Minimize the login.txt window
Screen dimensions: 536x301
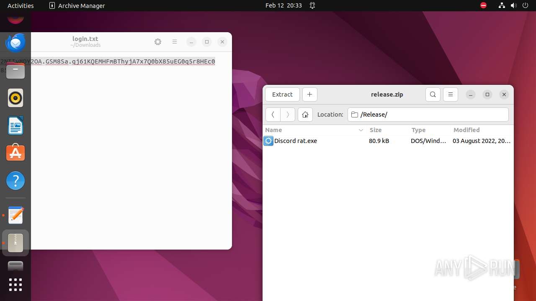[191, 42]
